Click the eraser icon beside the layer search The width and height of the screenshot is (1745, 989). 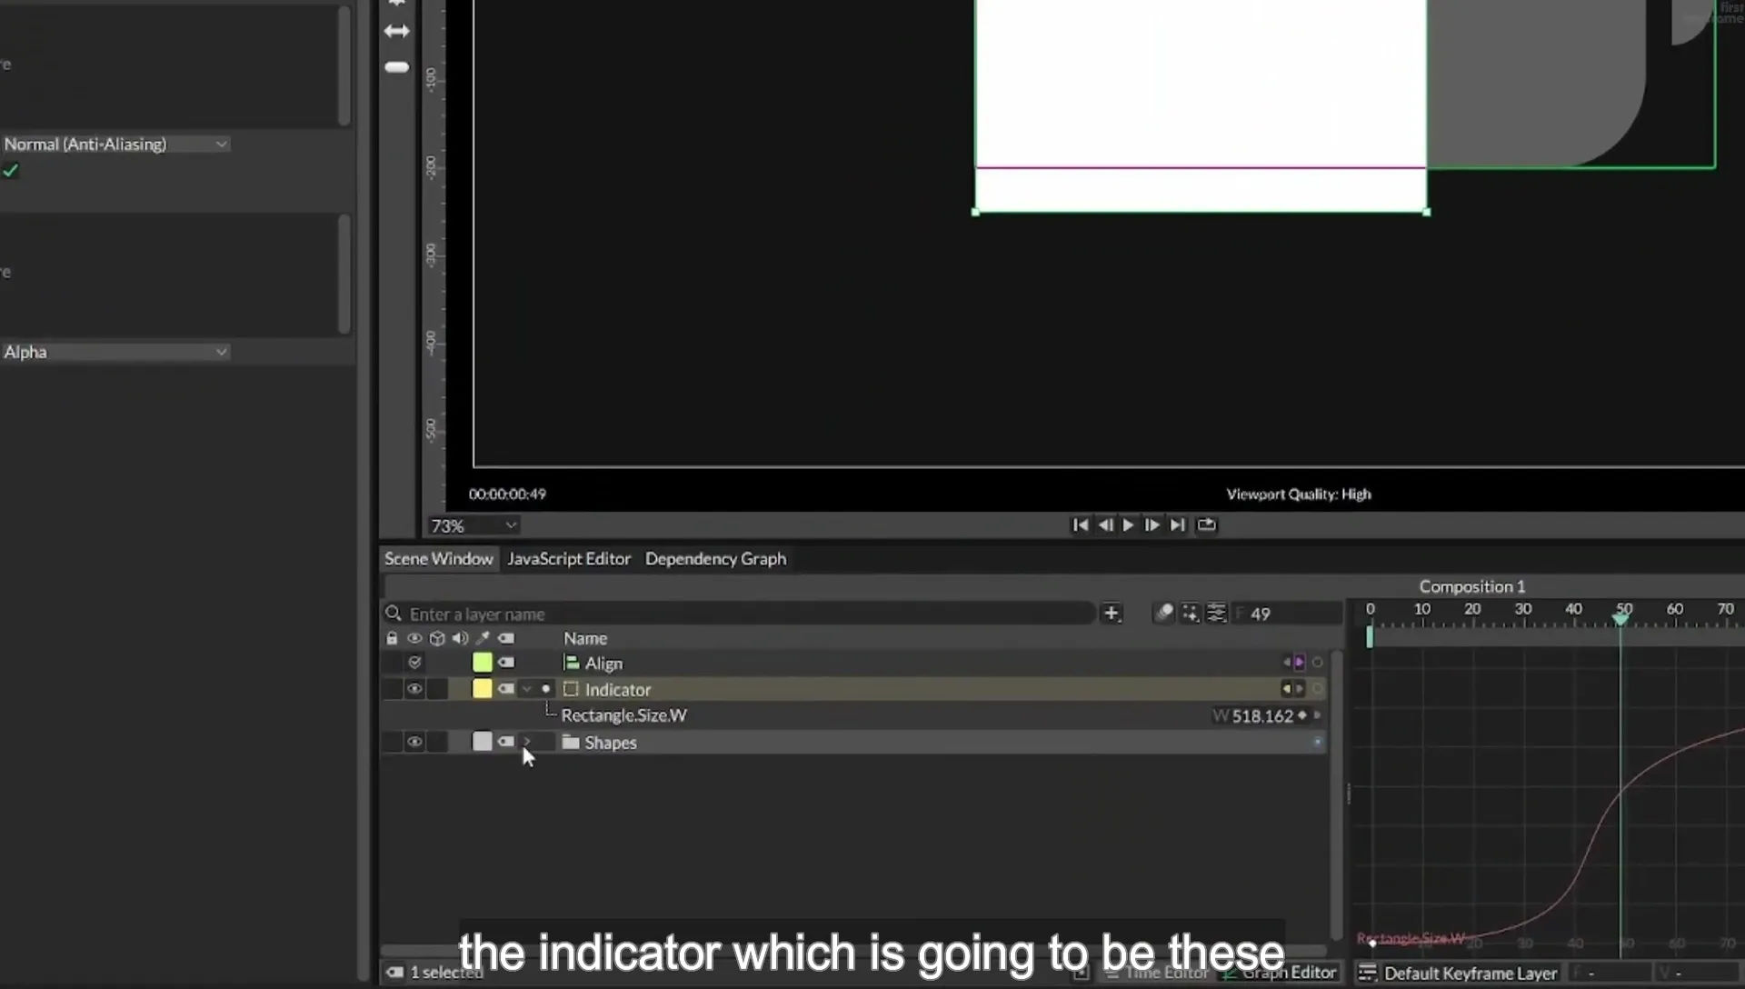tap(1163, 614)
